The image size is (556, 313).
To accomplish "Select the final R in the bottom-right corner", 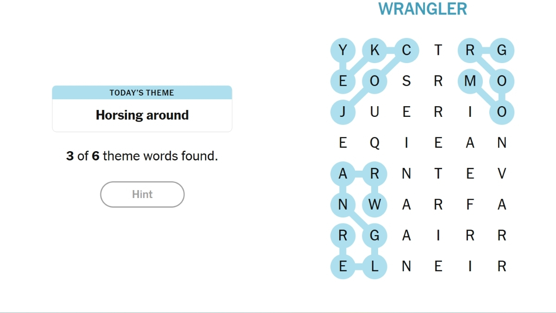I will [x=501, y=266].
